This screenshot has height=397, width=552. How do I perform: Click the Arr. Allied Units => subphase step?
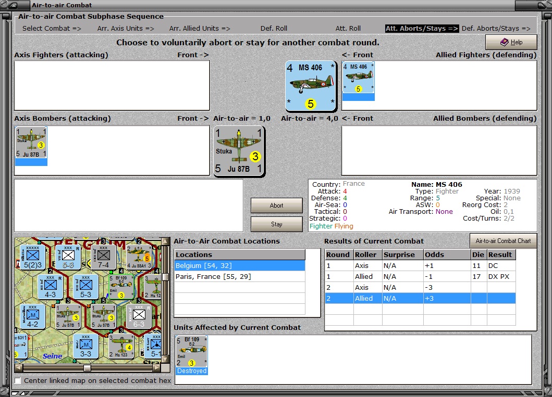click(200, 29)
